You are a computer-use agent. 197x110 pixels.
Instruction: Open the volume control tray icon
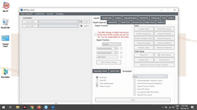point(173,107)
